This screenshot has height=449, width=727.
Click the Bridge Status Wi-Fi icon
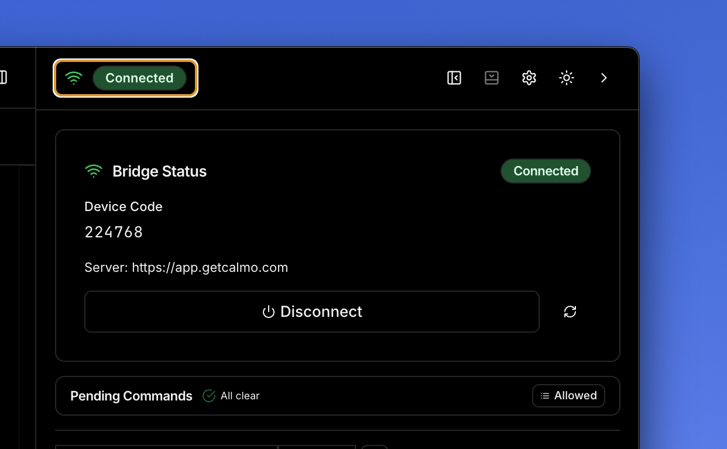[x=94, y=171]
